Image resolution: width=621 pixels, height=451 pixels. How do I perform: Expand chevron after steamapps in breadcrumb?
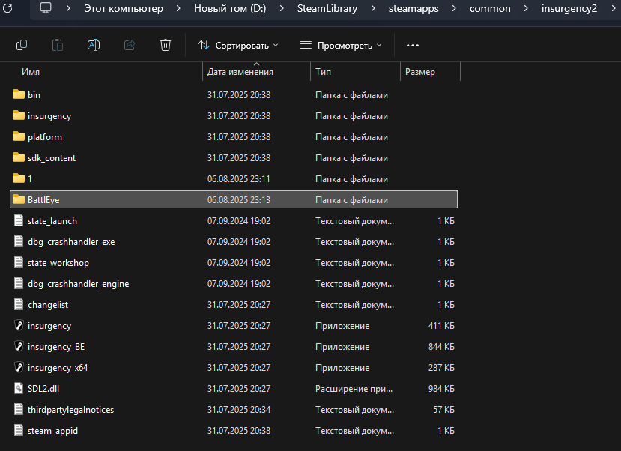coord(454,8)
